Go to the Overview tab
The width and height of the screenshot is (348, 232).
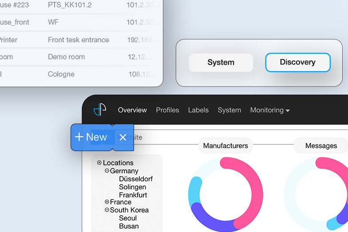point(132,110)
